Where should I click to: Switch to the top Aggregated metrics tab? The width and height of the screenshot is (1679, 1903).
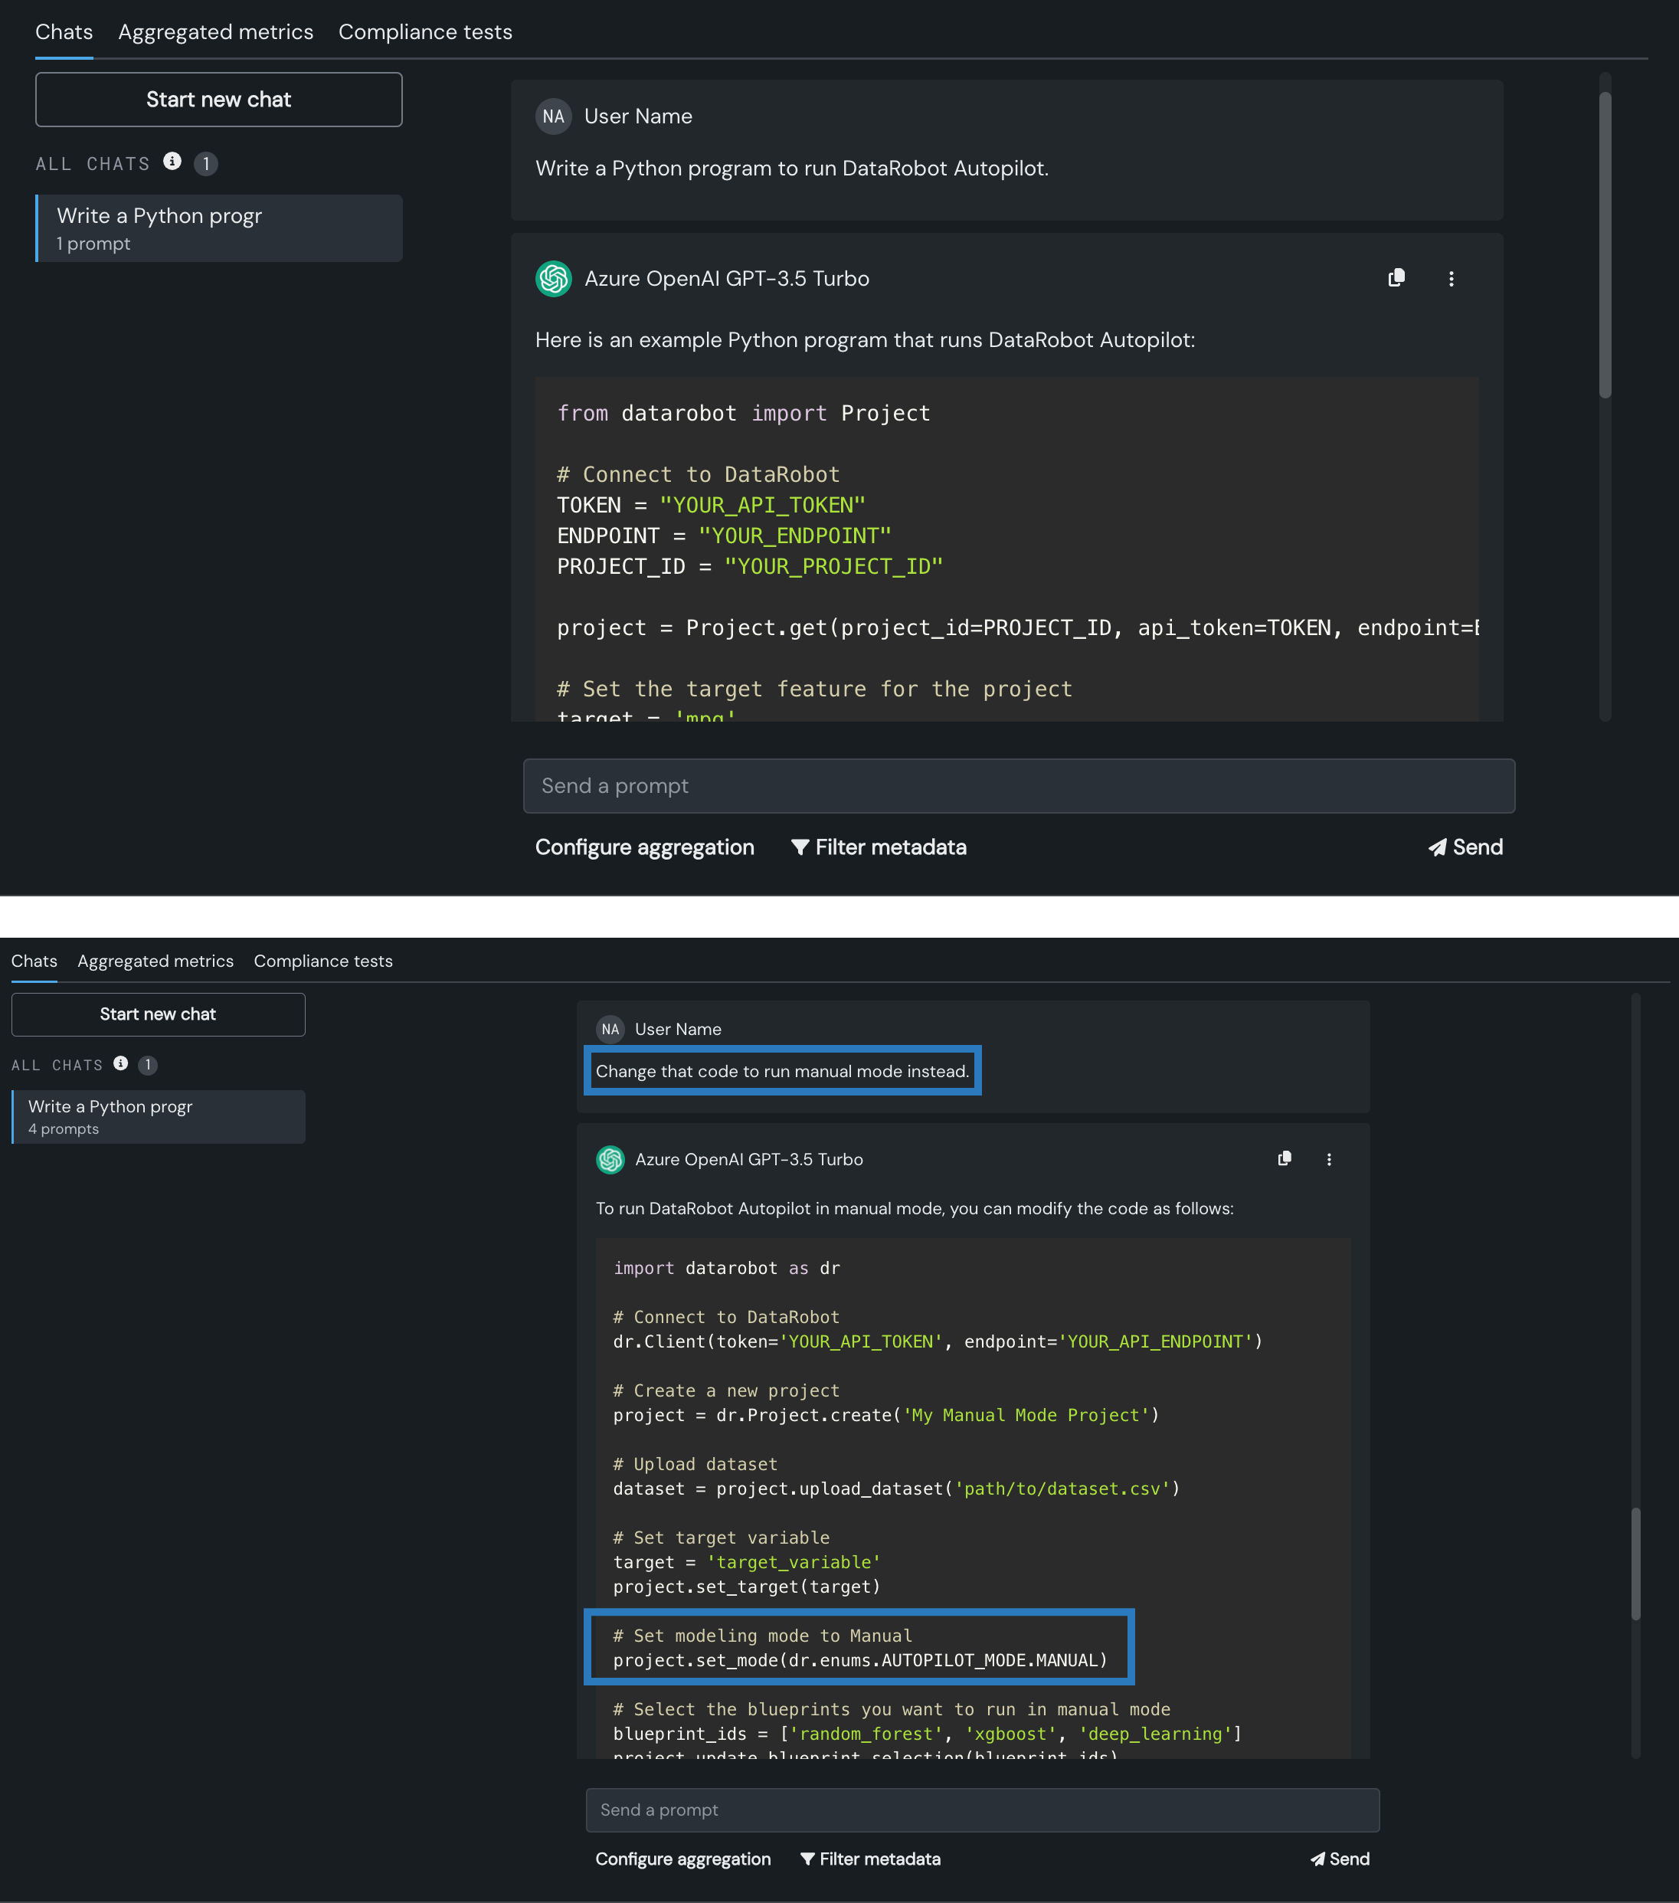216,31
